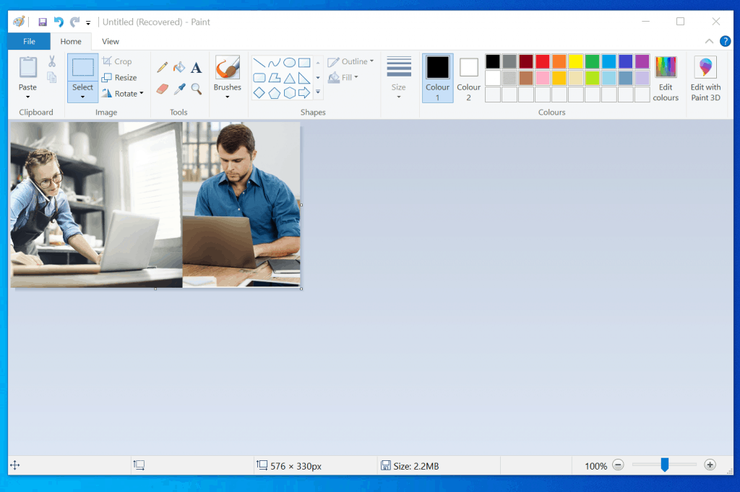
Task: Open Edit colours dialog
Action: 666,78
